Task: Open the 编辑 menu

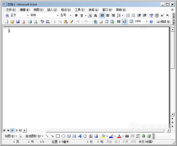Action: (x=25, y=10)
